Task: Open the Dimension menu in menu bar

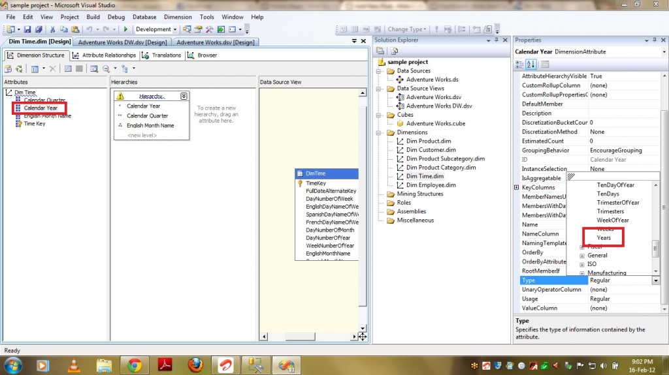Action: pyautogui.click(x=178, y=17)
